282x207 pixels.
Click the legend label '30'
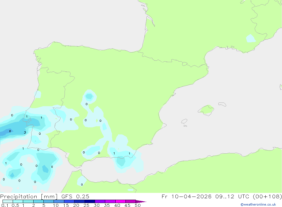click(x=97, y=205)
